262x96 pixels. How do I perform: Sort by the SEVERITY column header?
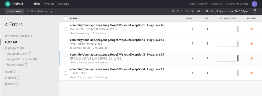[x=252, y=18]
